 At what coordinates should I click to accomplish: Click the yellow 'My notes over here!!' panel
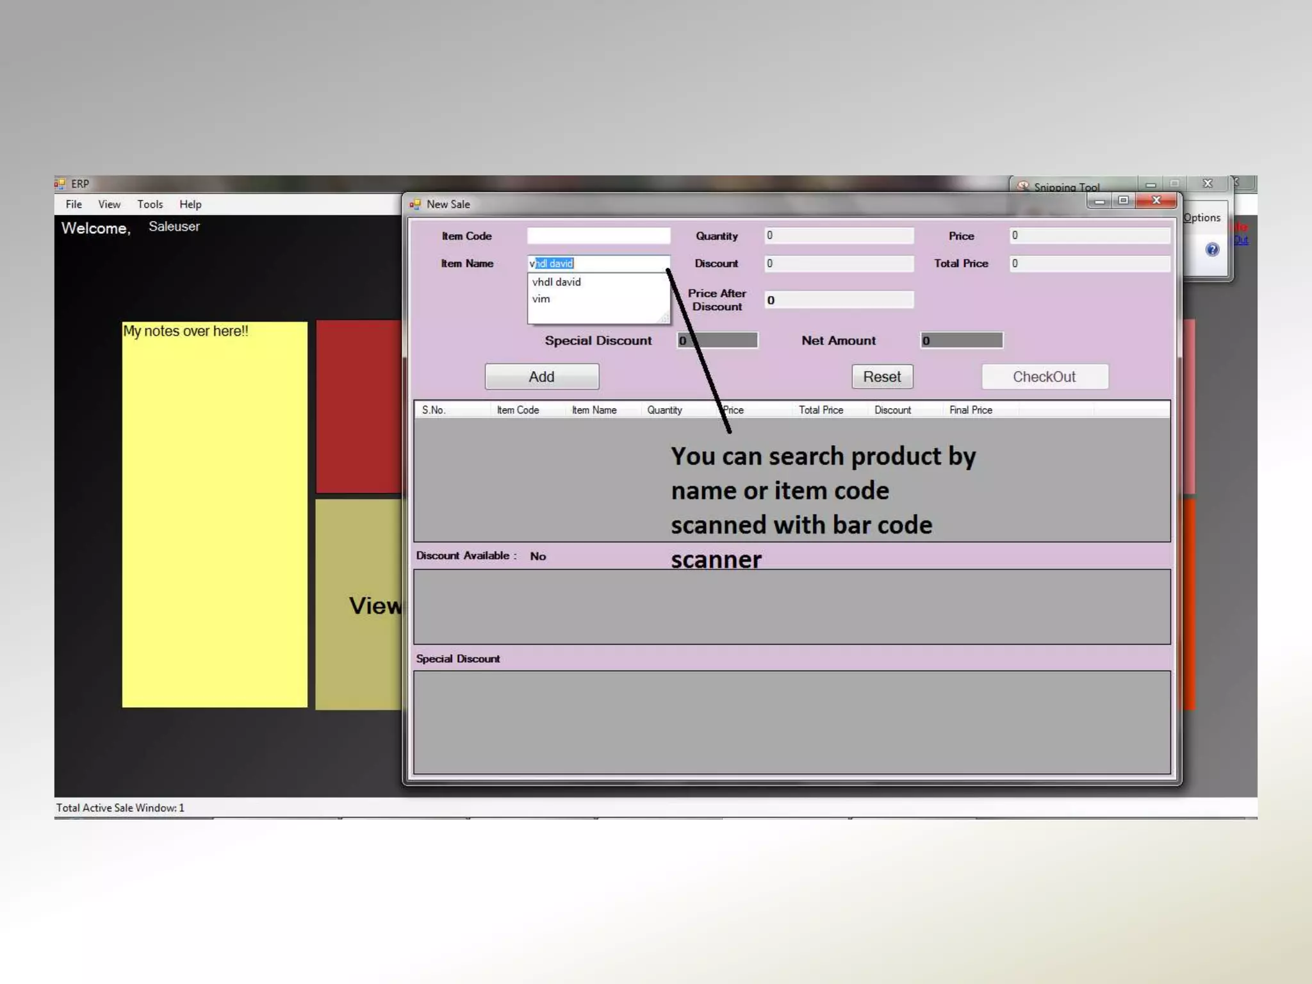click(215, 512)
